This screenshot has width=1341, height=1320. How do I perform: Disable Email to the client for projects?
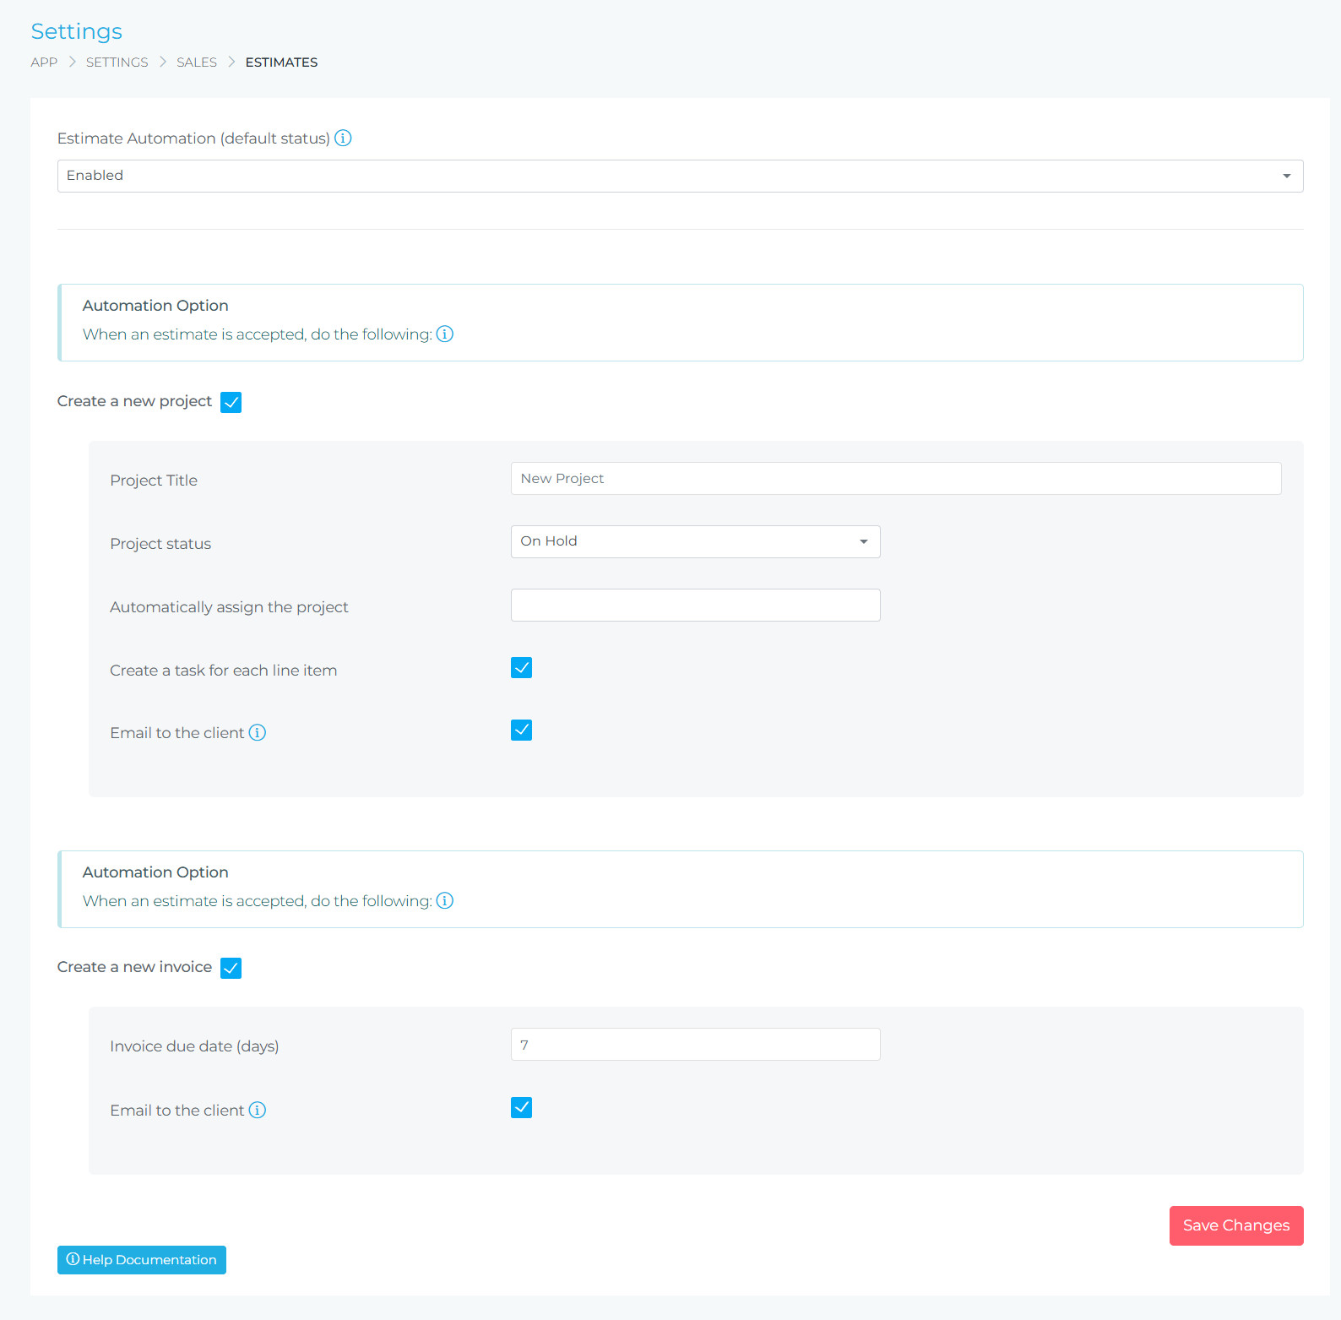pyautogui.click(x=521, y=731)
